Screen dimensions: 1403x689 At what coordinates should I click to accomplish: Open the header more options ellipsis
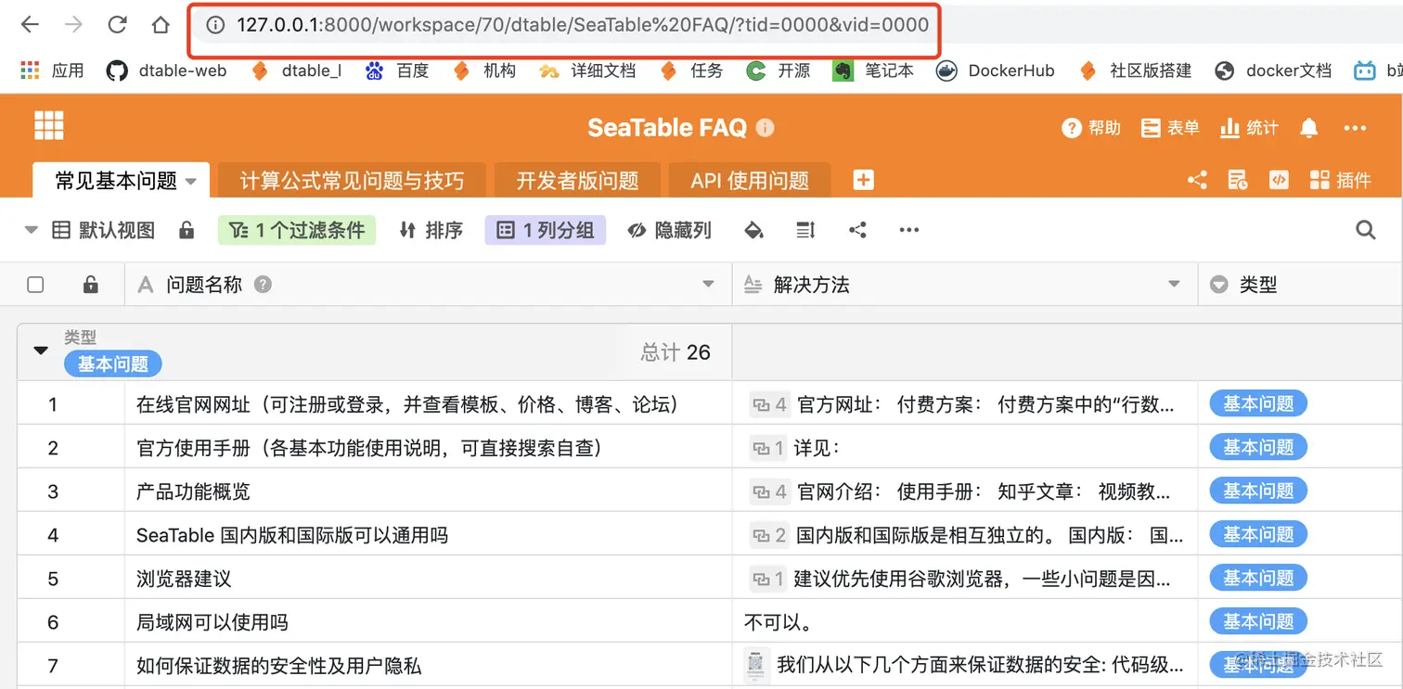point(1355,128)
